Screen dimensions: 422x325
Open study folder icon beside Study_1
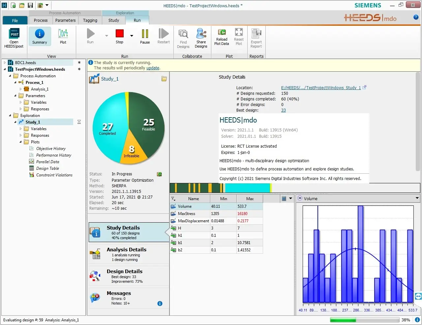click(x=164, y=79)
